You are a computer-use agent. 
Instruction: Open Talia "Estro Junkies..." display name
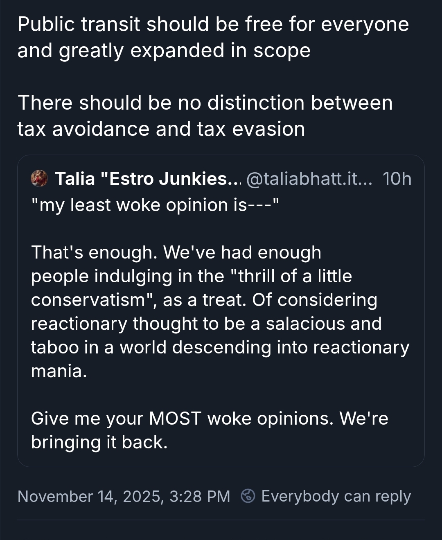[x=148, y=179]
